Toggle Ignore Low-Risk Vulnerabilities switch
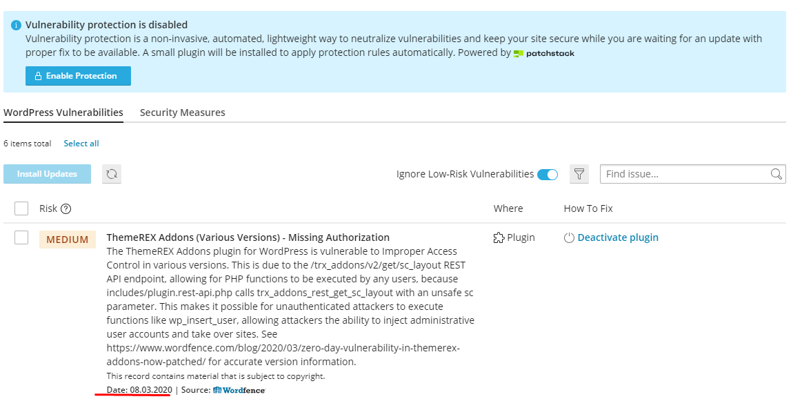The image size is (802, 399). tap(548, 175)
